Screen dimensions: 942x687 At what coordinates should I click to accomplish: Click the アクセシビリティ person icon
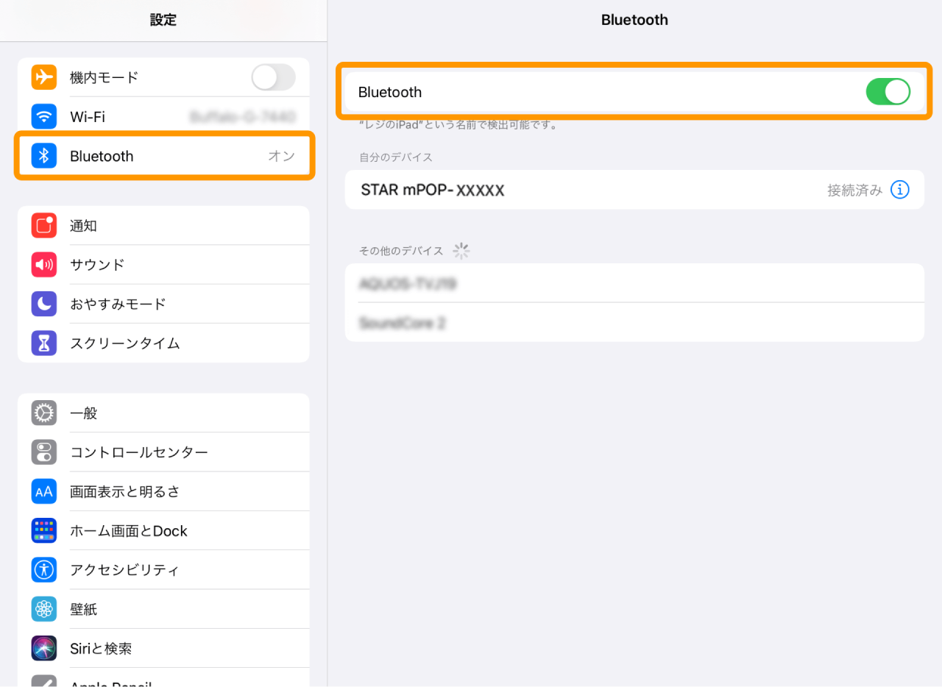point(43,569)
